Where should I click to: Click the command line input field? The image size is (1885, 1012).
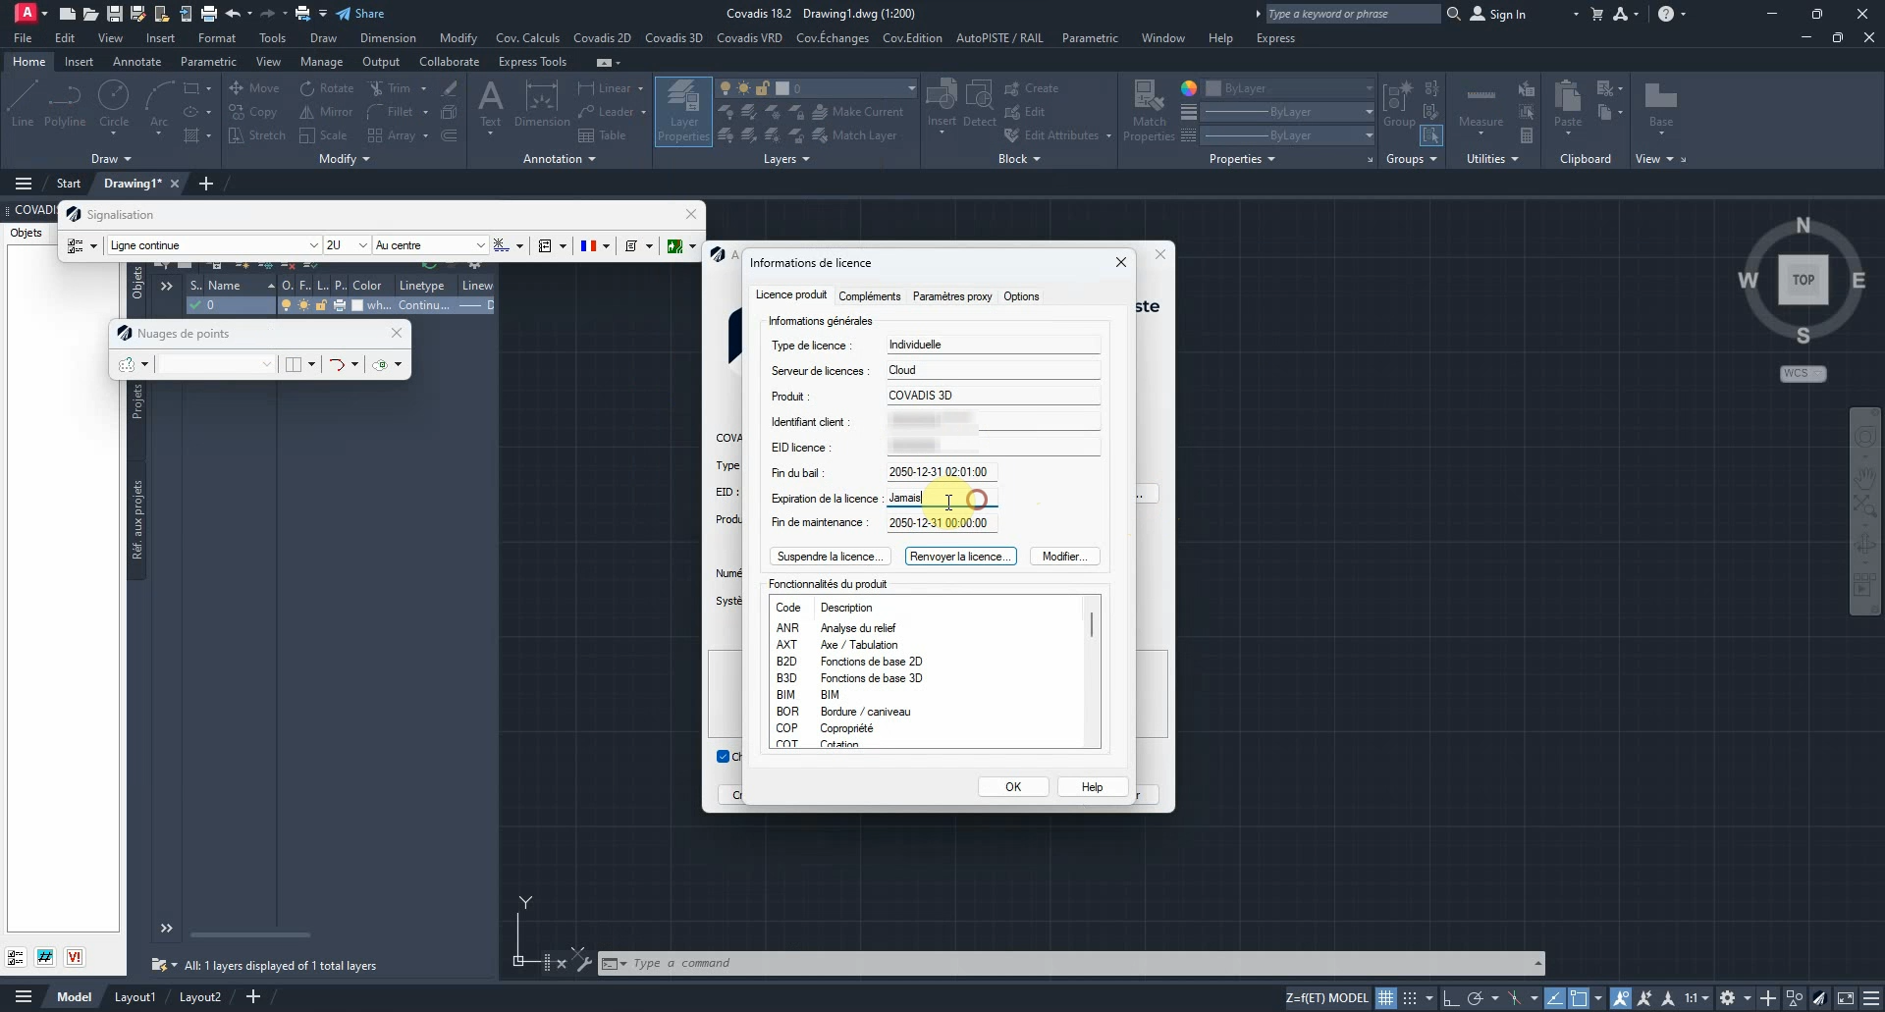[x=1080, y=963]
